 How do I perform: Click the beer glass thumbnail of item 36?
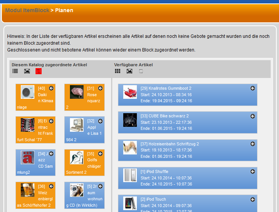pos(28,190)
